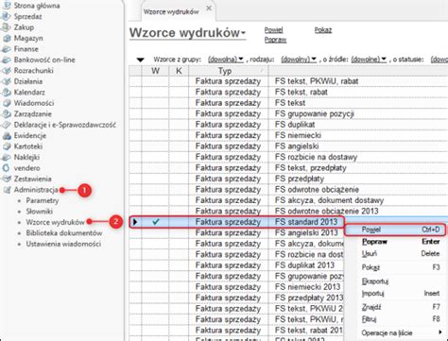The image size is (448, 341).
Task: Select the FS przedpłaty 2013 row
Action: 236,298
